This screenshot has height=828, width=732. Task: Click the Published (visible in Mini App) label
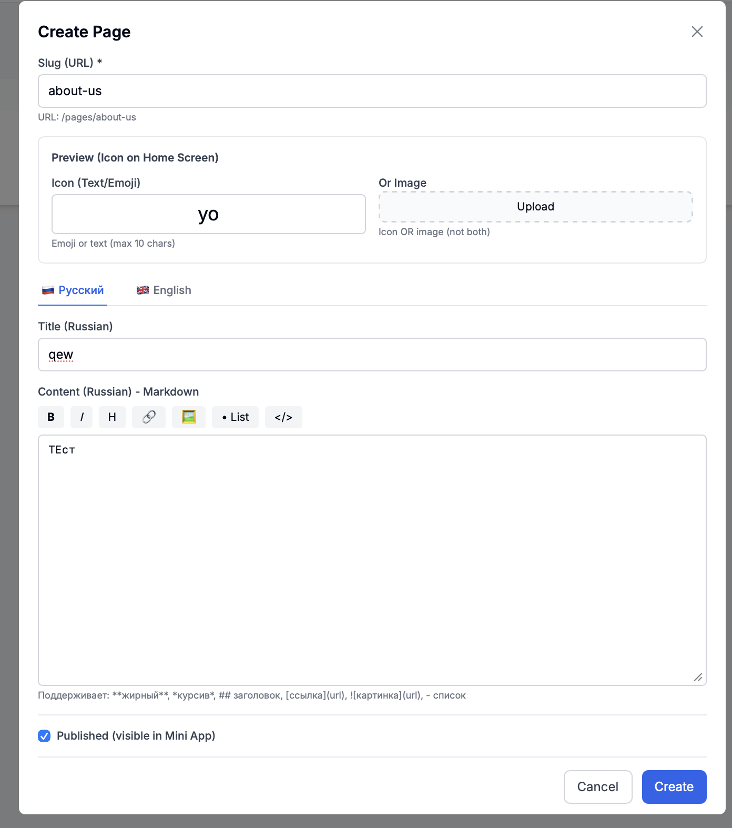tap(136, 736)
